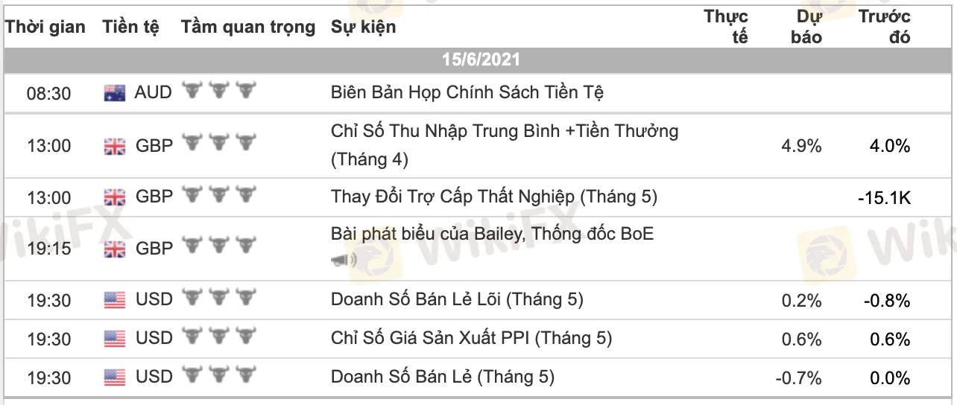Image resolution: width=957 pixels, height=405 pixels.
Task: Open the Chỉ Số Thu Nhập Trung Bình event
Action: pos(505,132)
